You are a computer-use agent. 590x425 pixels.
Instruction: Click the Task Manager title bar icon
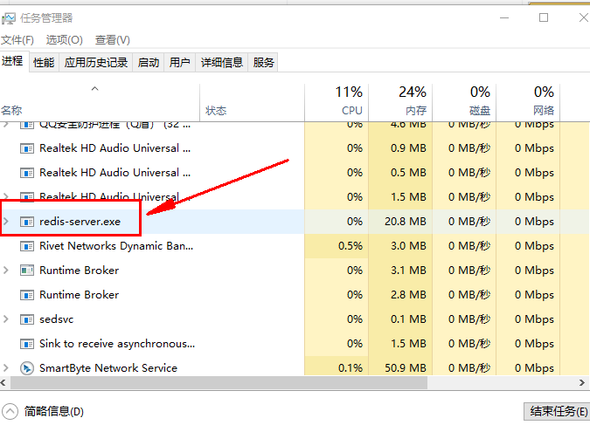point(8,18)
